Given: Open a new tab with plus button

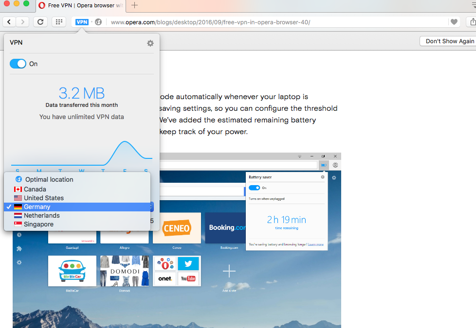Looking at the screenshot, I should pos(134,5).
